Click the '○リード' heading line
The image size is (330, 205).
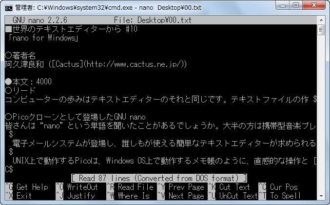[20, 90]
